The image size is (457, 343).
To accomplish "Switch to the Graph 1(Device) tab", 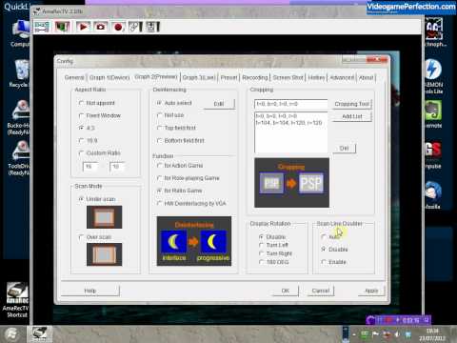I will [109, 77].
